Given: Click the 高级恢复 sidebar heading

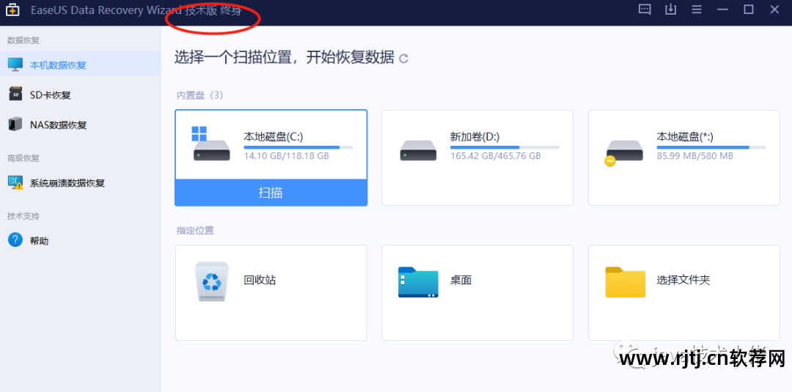Looking at the screenshot, I should [23, 158].
